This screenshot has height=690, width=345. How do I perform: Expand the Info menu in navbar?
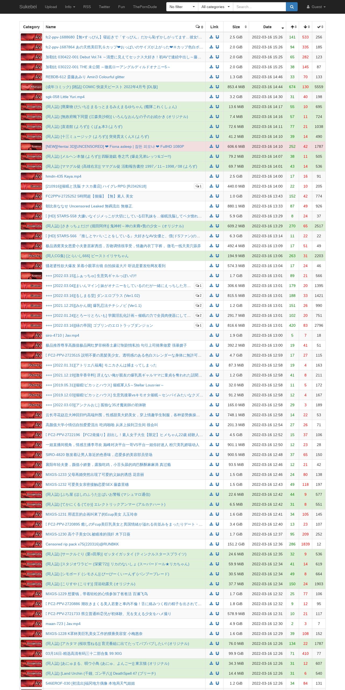(x=70, y=7)
